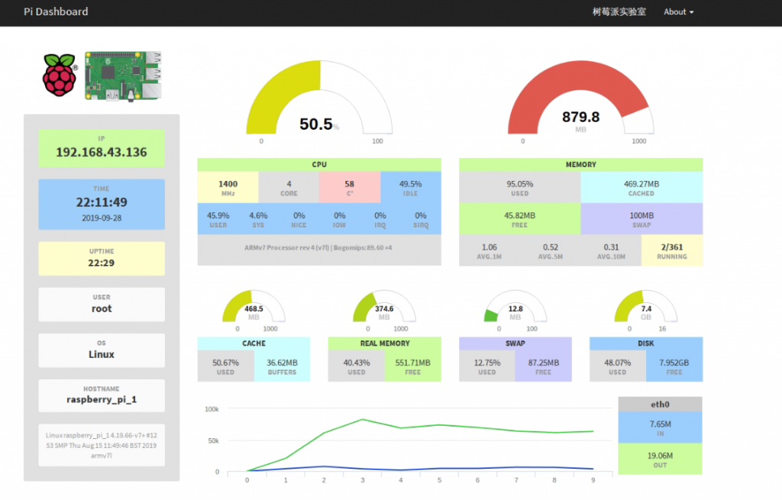Click the red memory usage gauge
The image size is (782, 500).
coord(580,98)
